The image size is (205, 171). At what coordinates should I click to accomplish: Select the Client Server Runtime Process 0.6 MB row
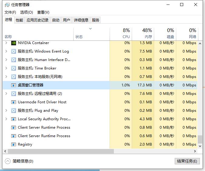100,136
